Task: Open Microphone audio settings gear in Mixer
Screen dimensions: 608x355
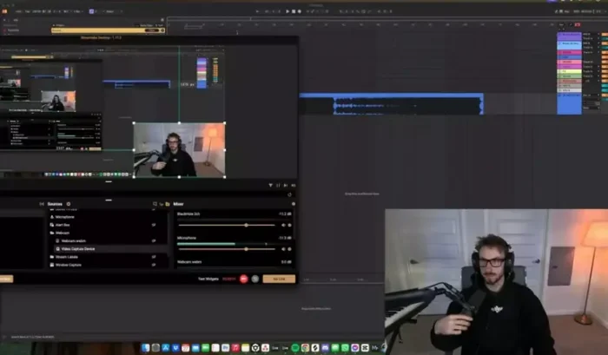Action: pos(290,249)
